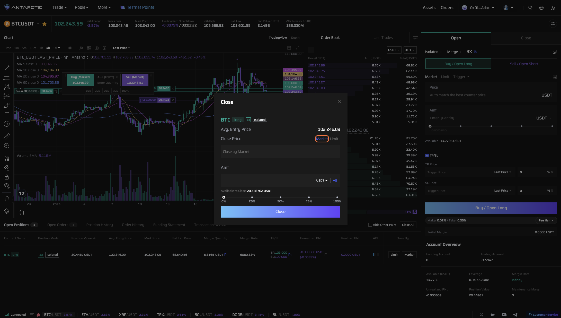The height and width of the screenshot is (318, 561).
Task: Check Hide Other Pairs checkbox
Action: [370, 225]
